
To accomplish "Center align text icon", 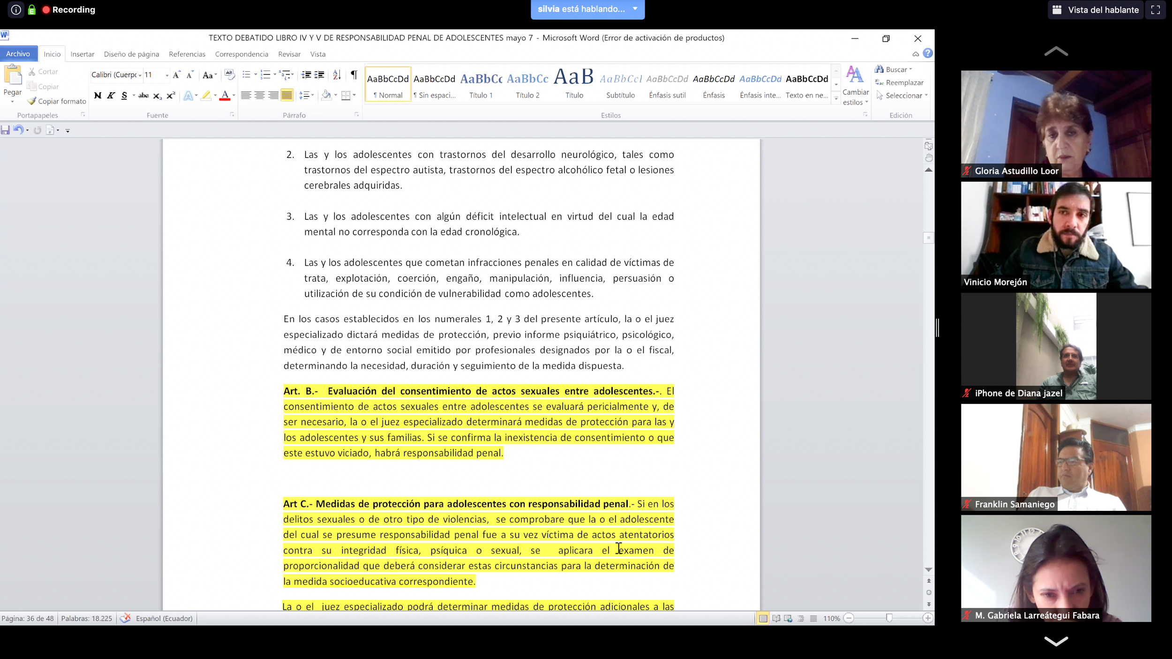I will [x=259, y=96].
